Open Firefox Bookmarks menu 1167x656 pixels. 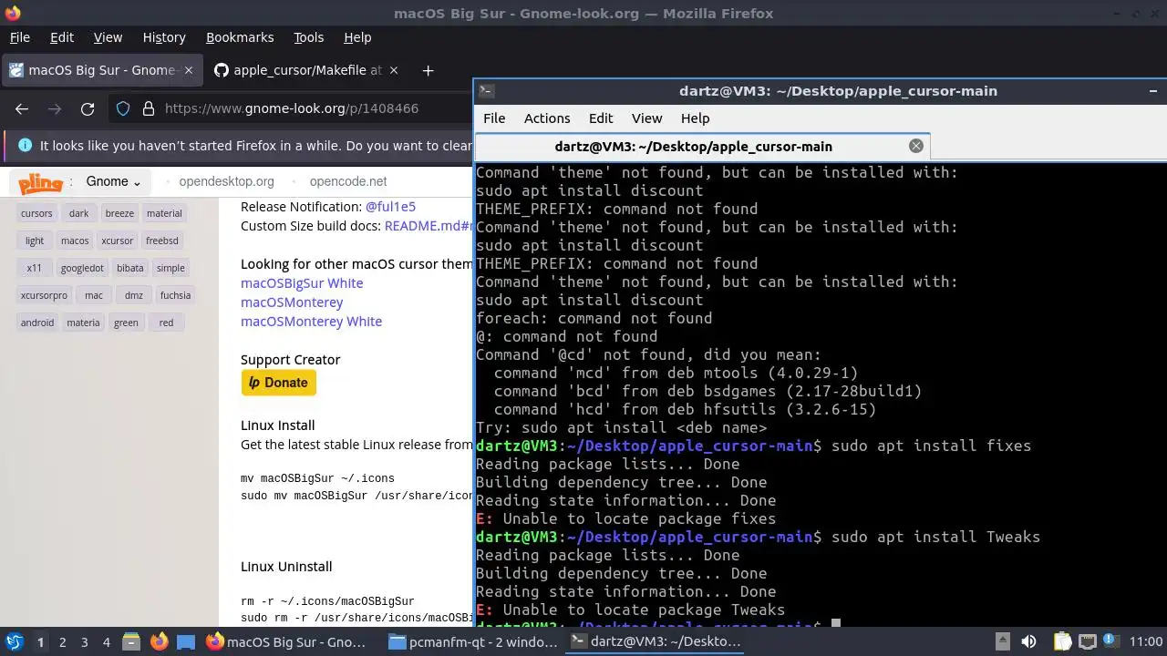coord(240,37)
